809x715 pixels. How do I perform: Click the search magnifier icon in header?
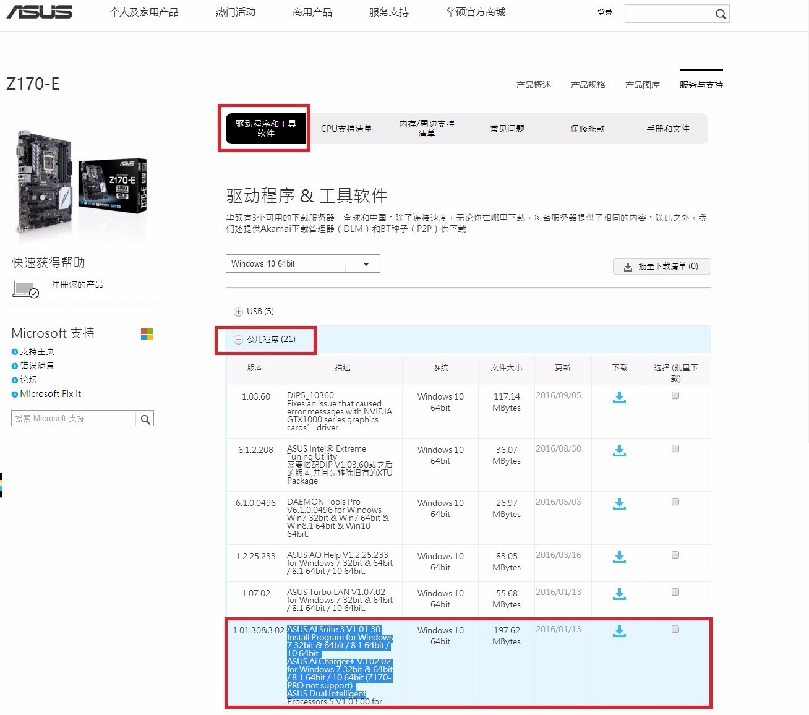[721, 14]
